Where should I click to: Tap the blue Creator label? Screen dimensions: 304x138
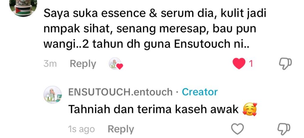200,92
